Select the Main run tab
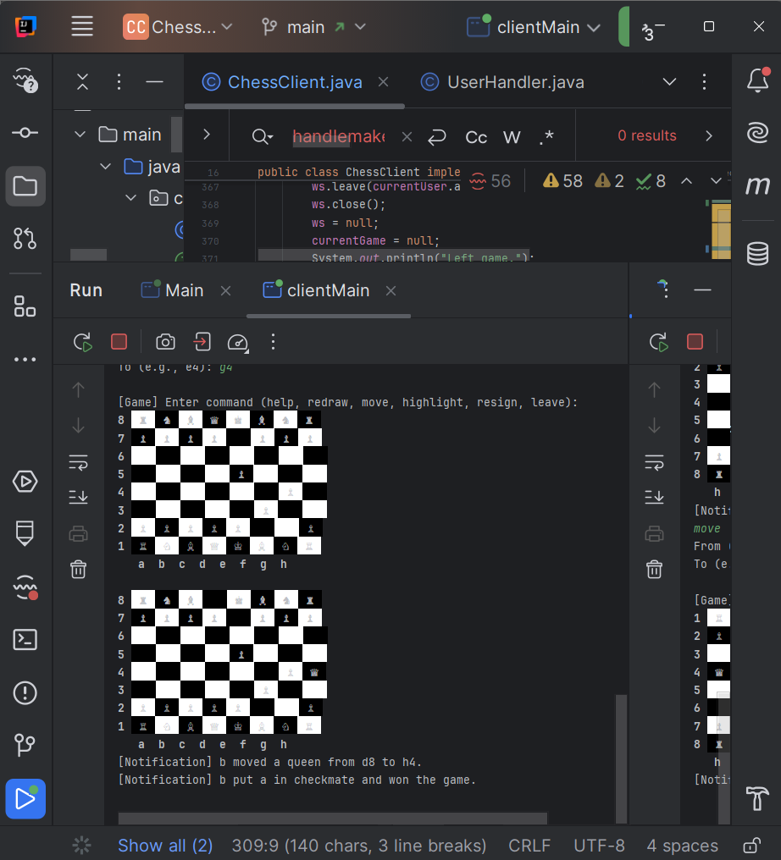 184,290
